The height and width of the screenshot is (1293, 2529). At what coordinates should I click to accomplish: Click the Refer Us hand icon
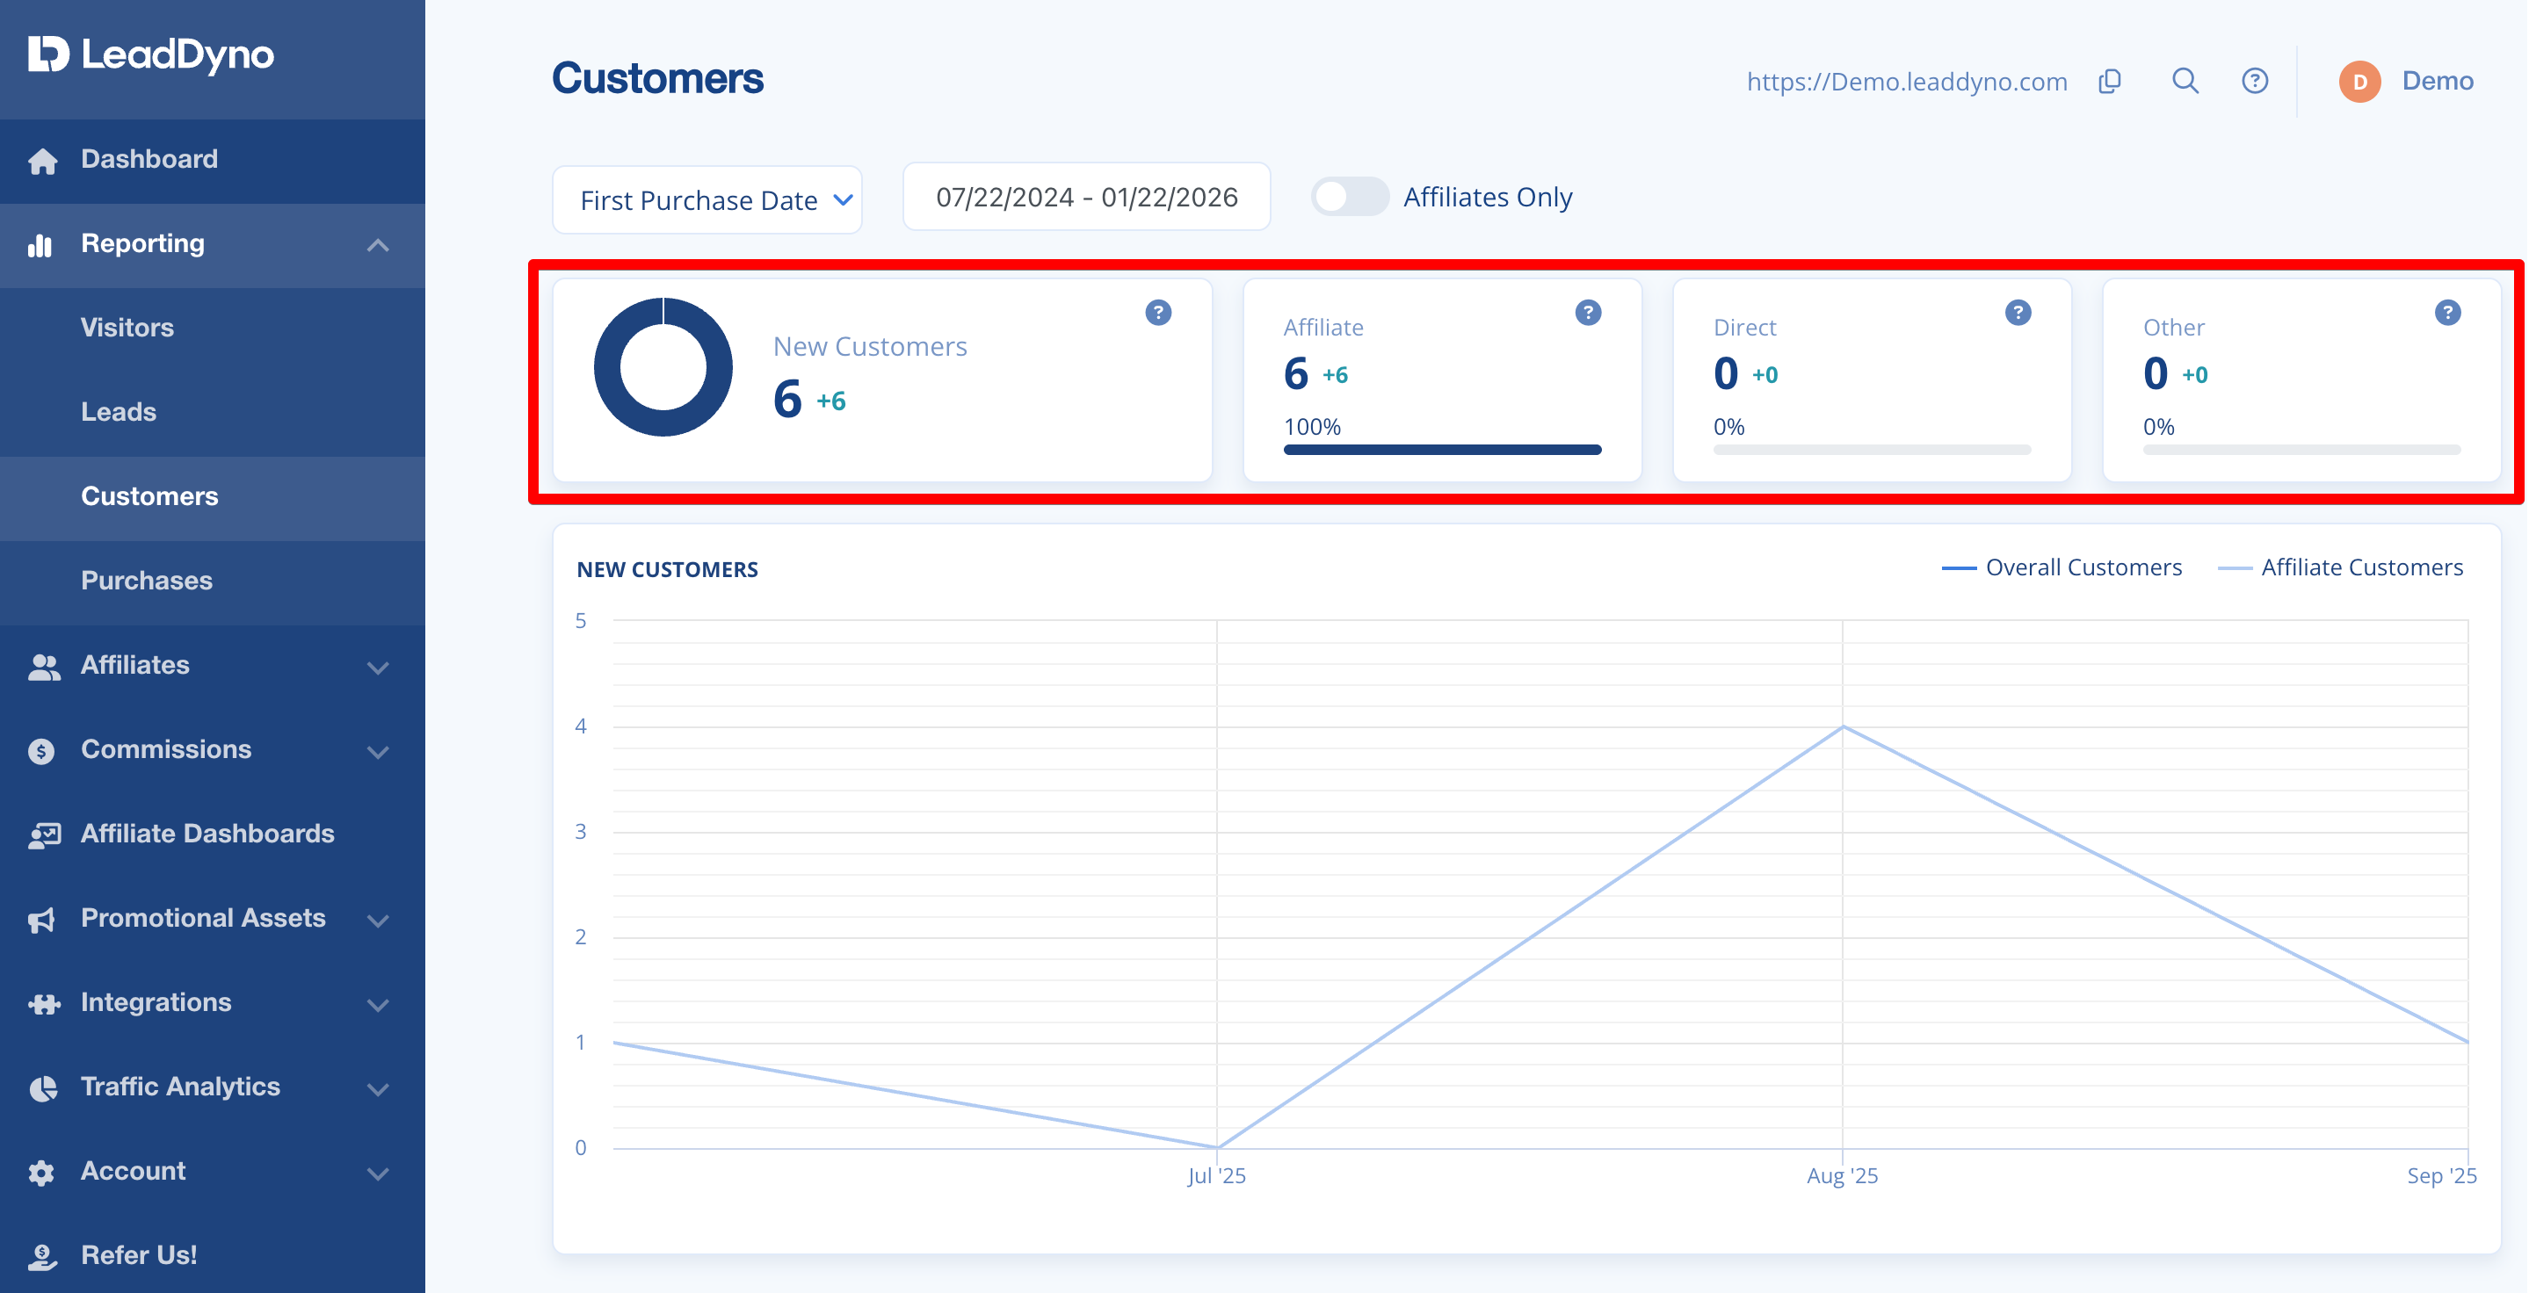tap(42, 1257)
